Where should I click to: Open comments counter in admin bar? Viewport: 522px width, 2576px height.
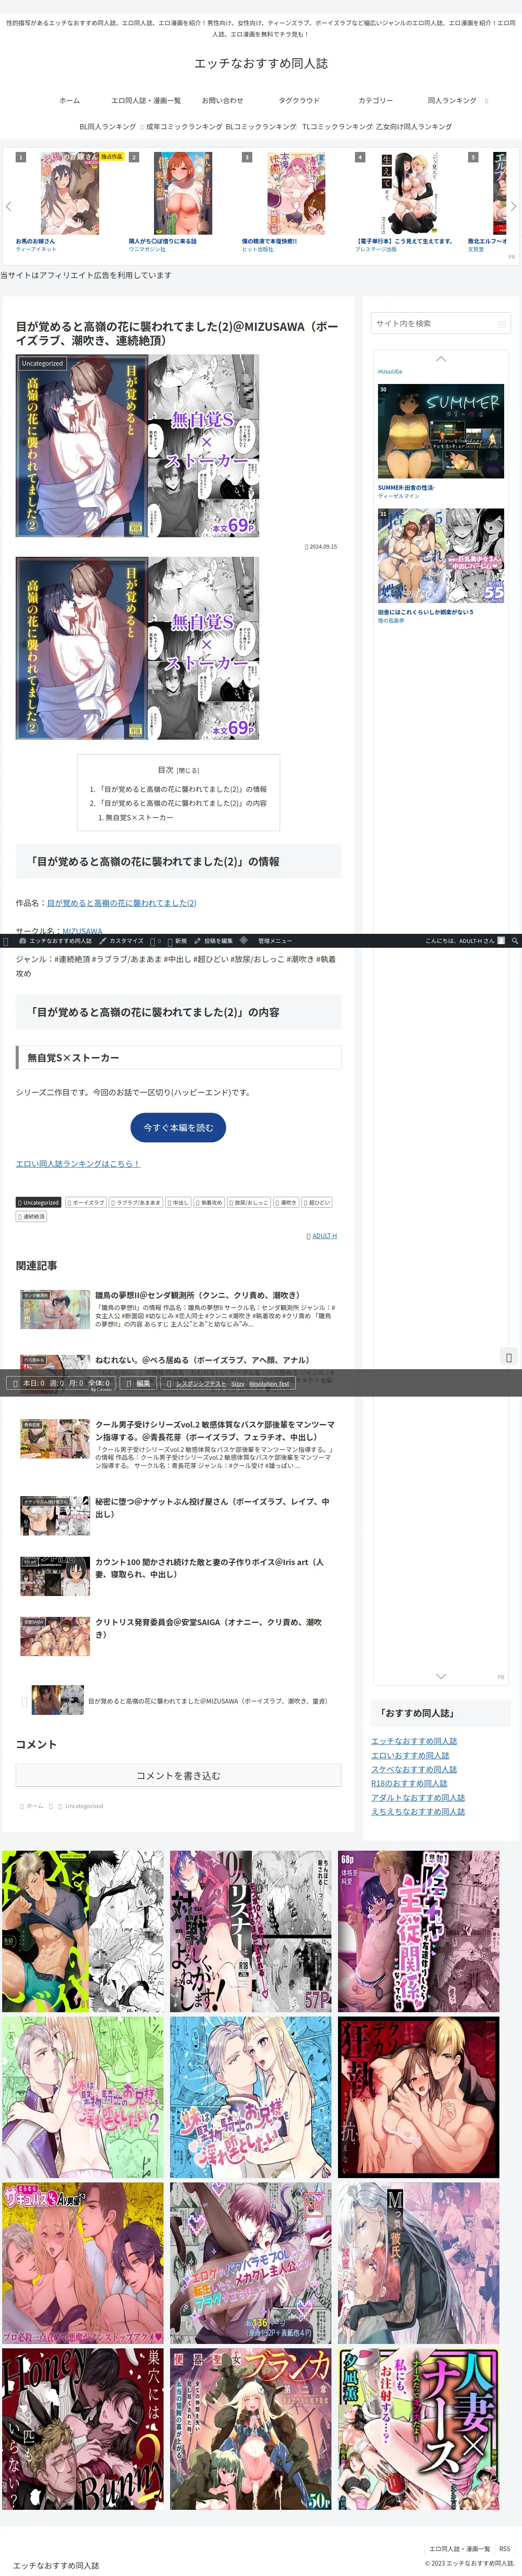[x=156, y=941]
